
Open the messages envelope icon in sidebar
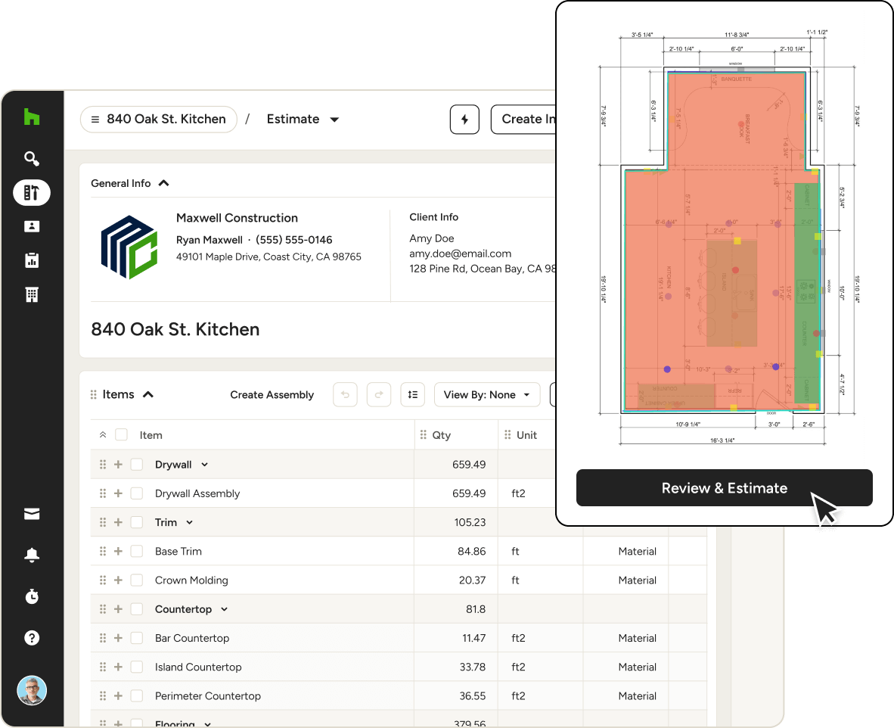coord(31,515)
